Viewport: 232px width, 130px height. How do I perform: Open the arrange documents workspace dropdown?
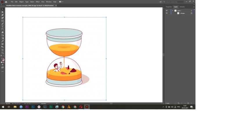tap(61, 2)
